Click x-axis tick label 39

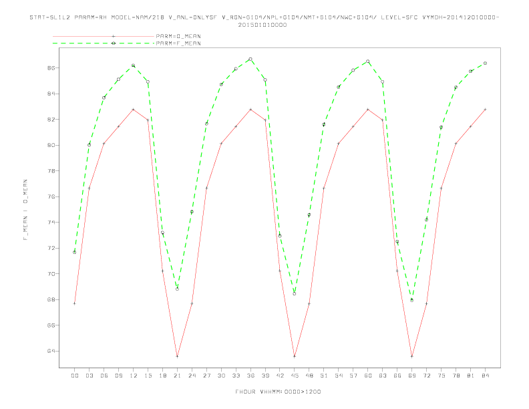pyautogui.click(x=265, y=376)
